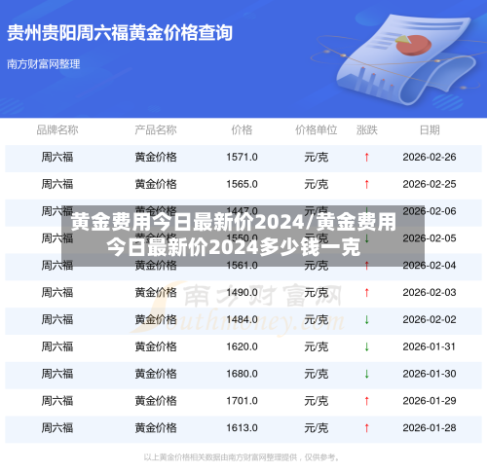This screenshot has height=473, width=487.
Task: Click the 涨跌 column header
Action: (x=367, y=130)
